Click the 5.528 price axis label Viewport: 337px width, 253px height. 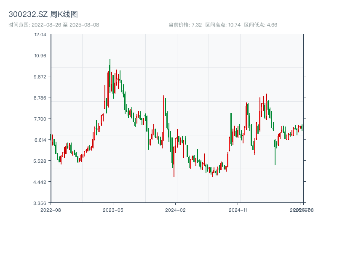pos(40,161)
